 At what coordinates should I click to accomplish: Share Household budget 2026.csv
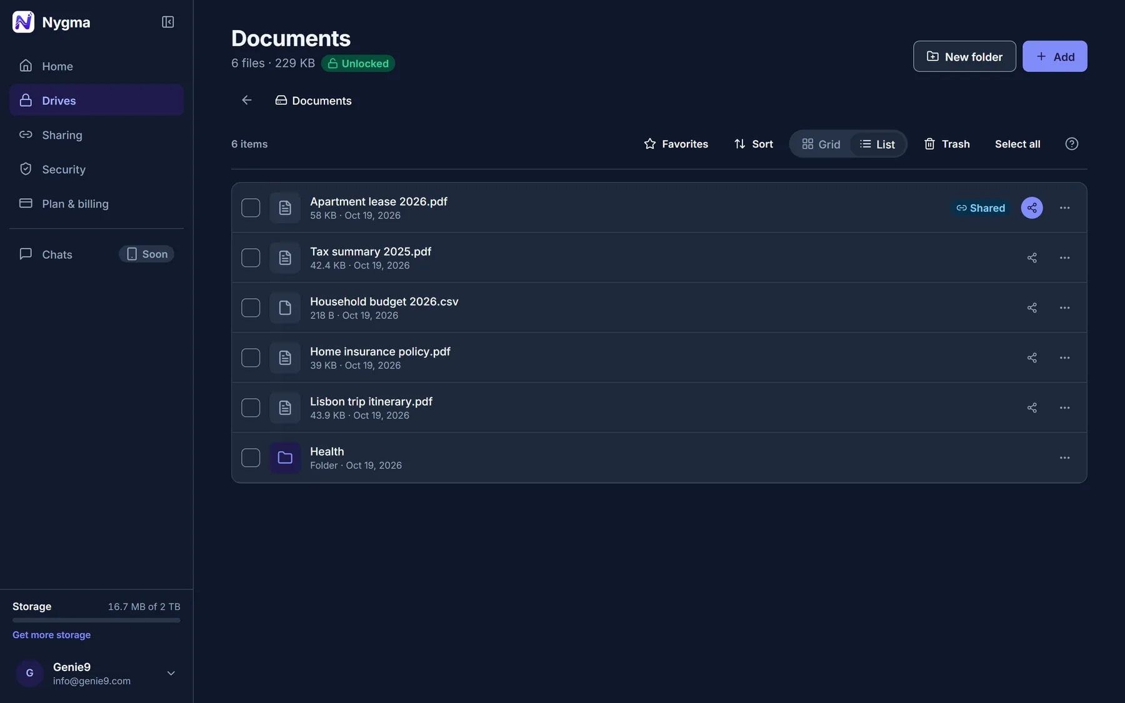click(x=1032, y=307)
